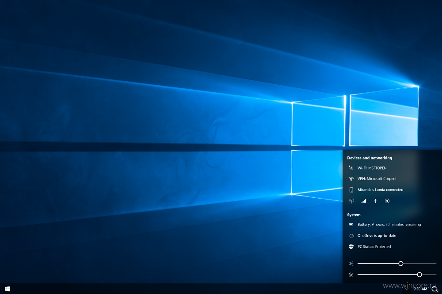Open the Windows Start menu
Image resolution: width=442 pixels, height=294 pixels.
click(x=8, y=289)
